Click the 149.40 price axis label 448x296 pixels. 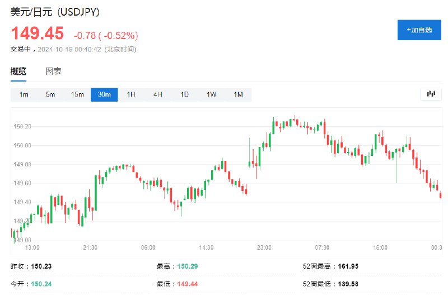22,202
